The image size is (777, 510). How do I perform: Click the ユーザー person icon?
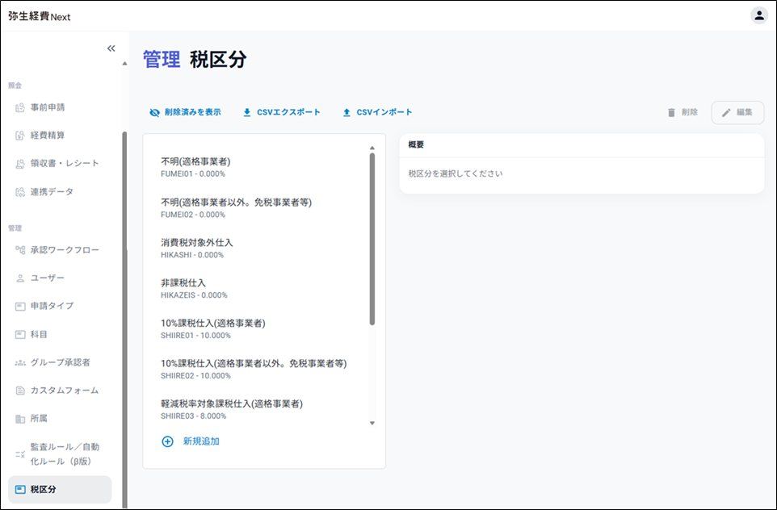click(20, 278)
